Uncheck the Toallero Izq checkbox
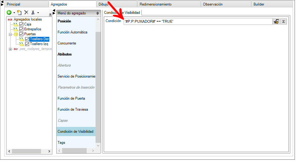Image resolution: width=305 pixels, height=168 pixels. tap(27, 44)
